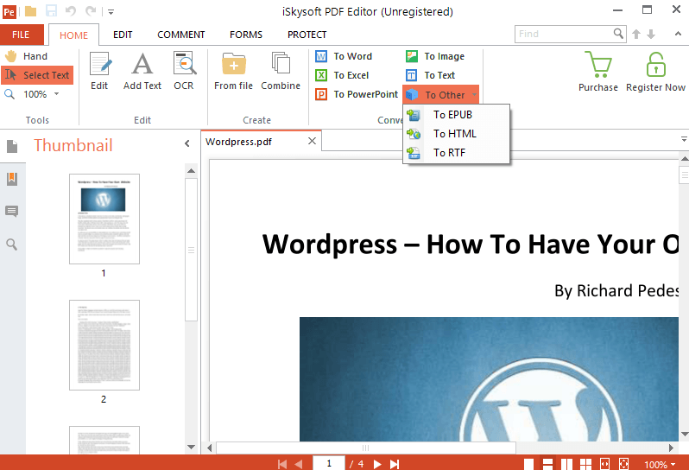Click the save disk icon in title bar

pyautogui.click(x=52, y=11)
